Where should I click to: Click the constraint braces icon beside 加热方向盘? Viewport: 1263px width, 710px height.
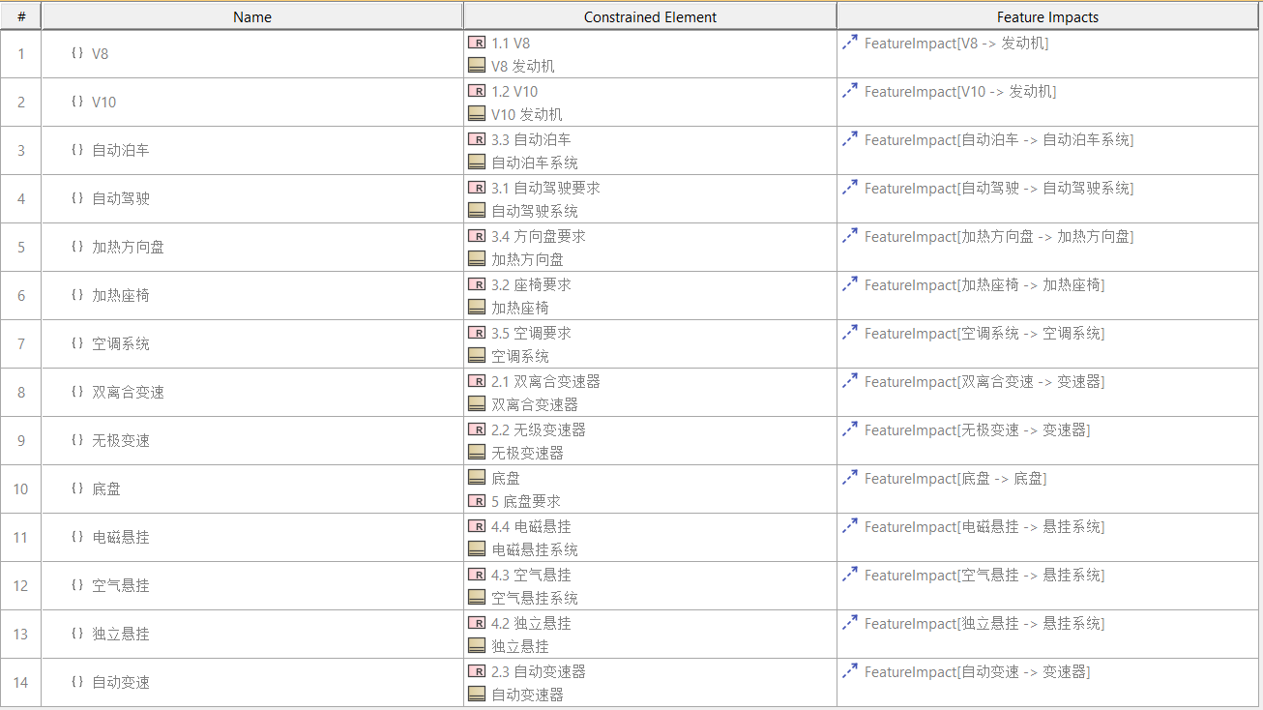pos(77,247)
